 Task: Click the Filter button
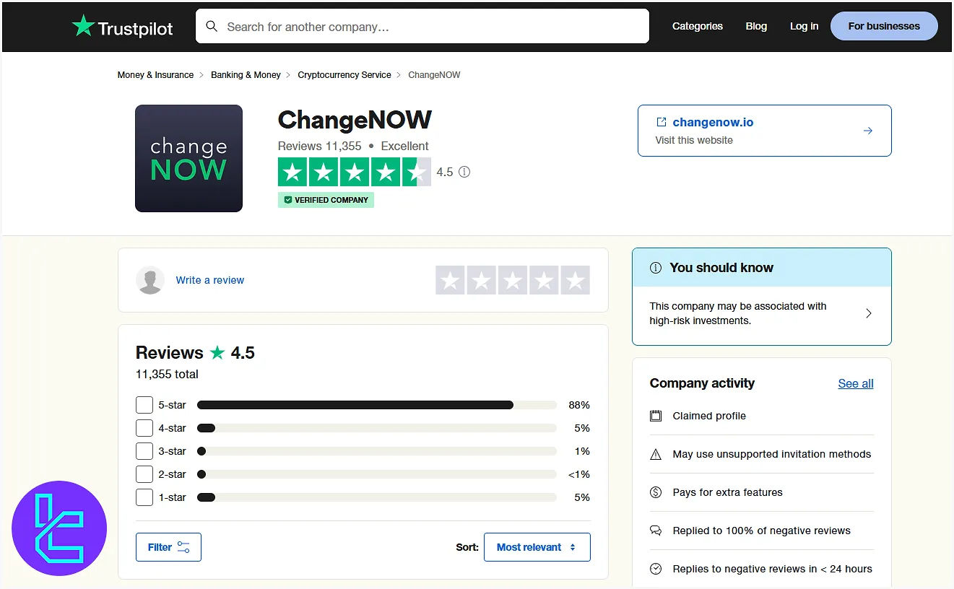pyautogui.click(x=168, y=547)
